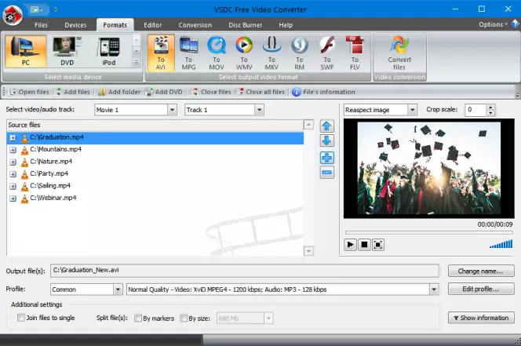Move selected file up with blue arrow
Viewport: 521px width, 346px height.
click(327, 126)
